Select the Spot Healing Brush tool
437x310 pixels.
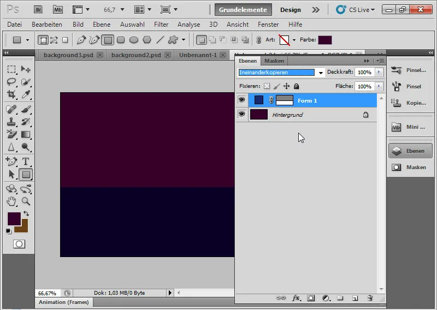11,109
